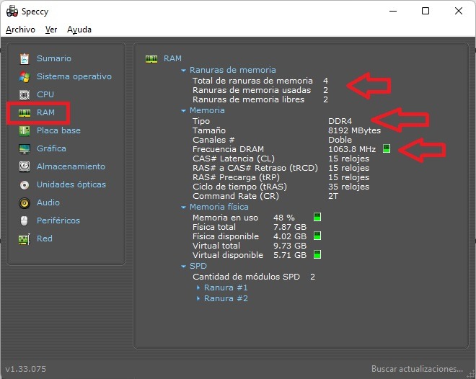Click the Cantidad de módulos SPD row
This screenshot has width=476, height=379.
254,277
